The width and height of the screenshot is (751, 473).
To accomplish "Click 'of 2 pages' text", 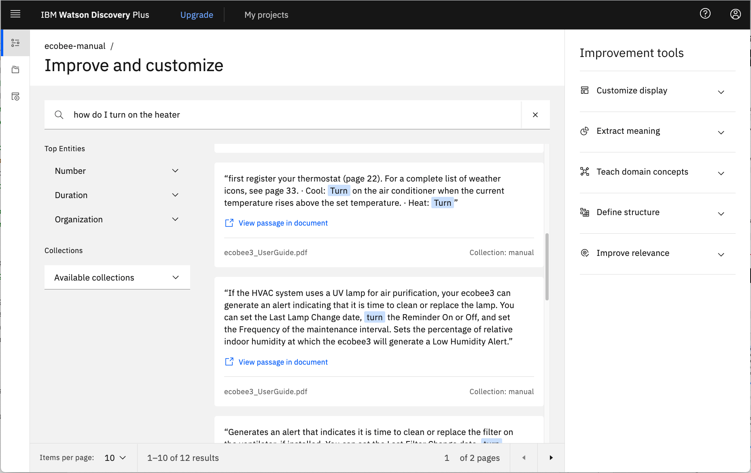I will (x=480, y=458).
